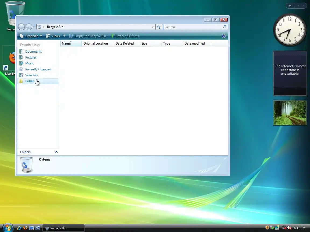Click the network disconnected tray icon
310x232 pixels.
point(284,228)
